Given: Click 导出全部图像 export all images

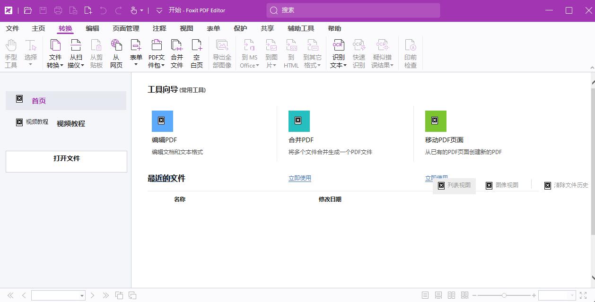Looking at the screenshot, I should tap(222, 53).
